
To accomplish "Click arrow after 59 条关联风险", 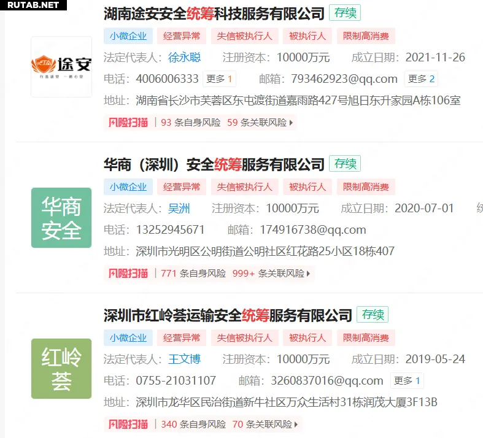I will [291, 123].
